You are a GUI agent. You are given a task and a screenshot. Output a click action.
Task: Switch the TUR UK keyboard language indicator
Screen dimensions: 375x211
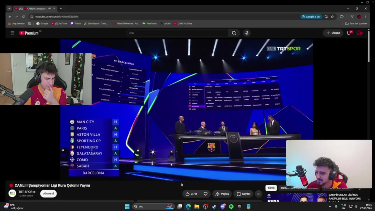point(344,207)
